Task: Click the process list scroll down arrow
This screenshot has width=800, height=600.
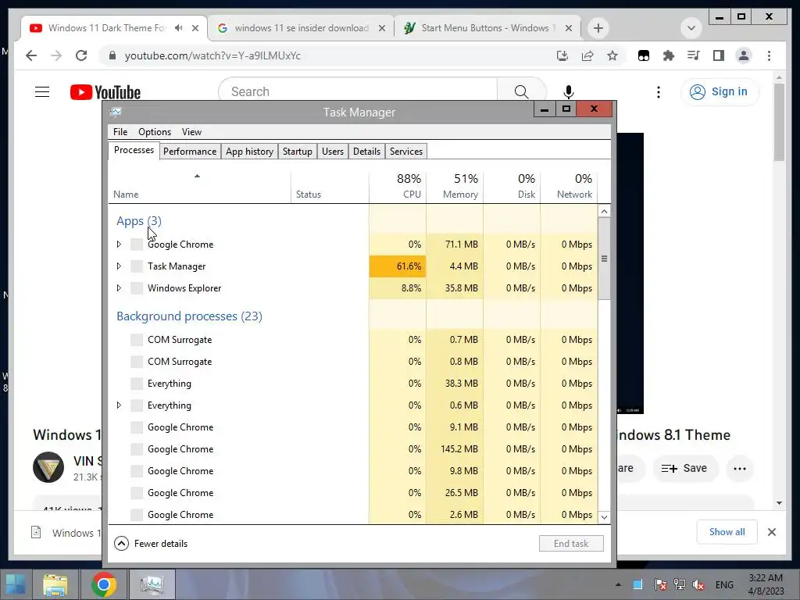Action: (x=604, y=517)
